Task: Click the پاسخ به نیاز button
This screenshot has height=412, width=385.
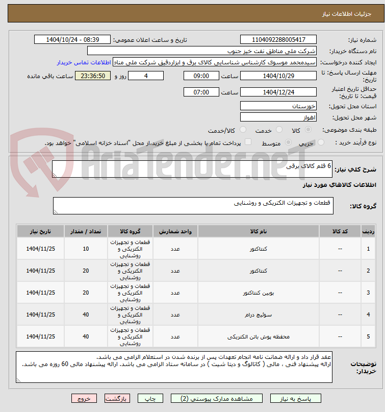Action: pos(296,399)
